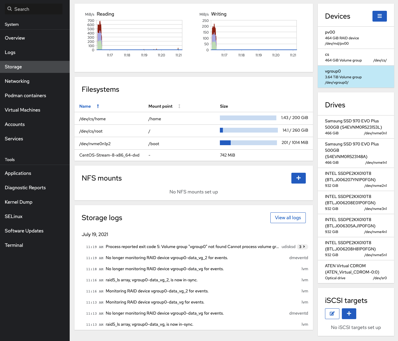Go to Podman containers section
This screenshot has width=398, height=341.
pyautogui.click(x=26, y=96)
